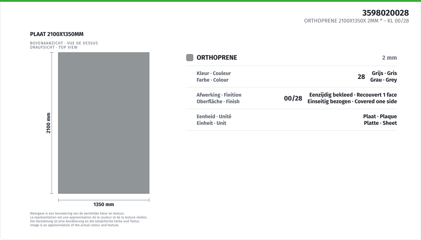The image size is (421, 240).
Task: Click the BOVENAANZICHT · VUE DE DESSUS caption
Action: [64, 43]
